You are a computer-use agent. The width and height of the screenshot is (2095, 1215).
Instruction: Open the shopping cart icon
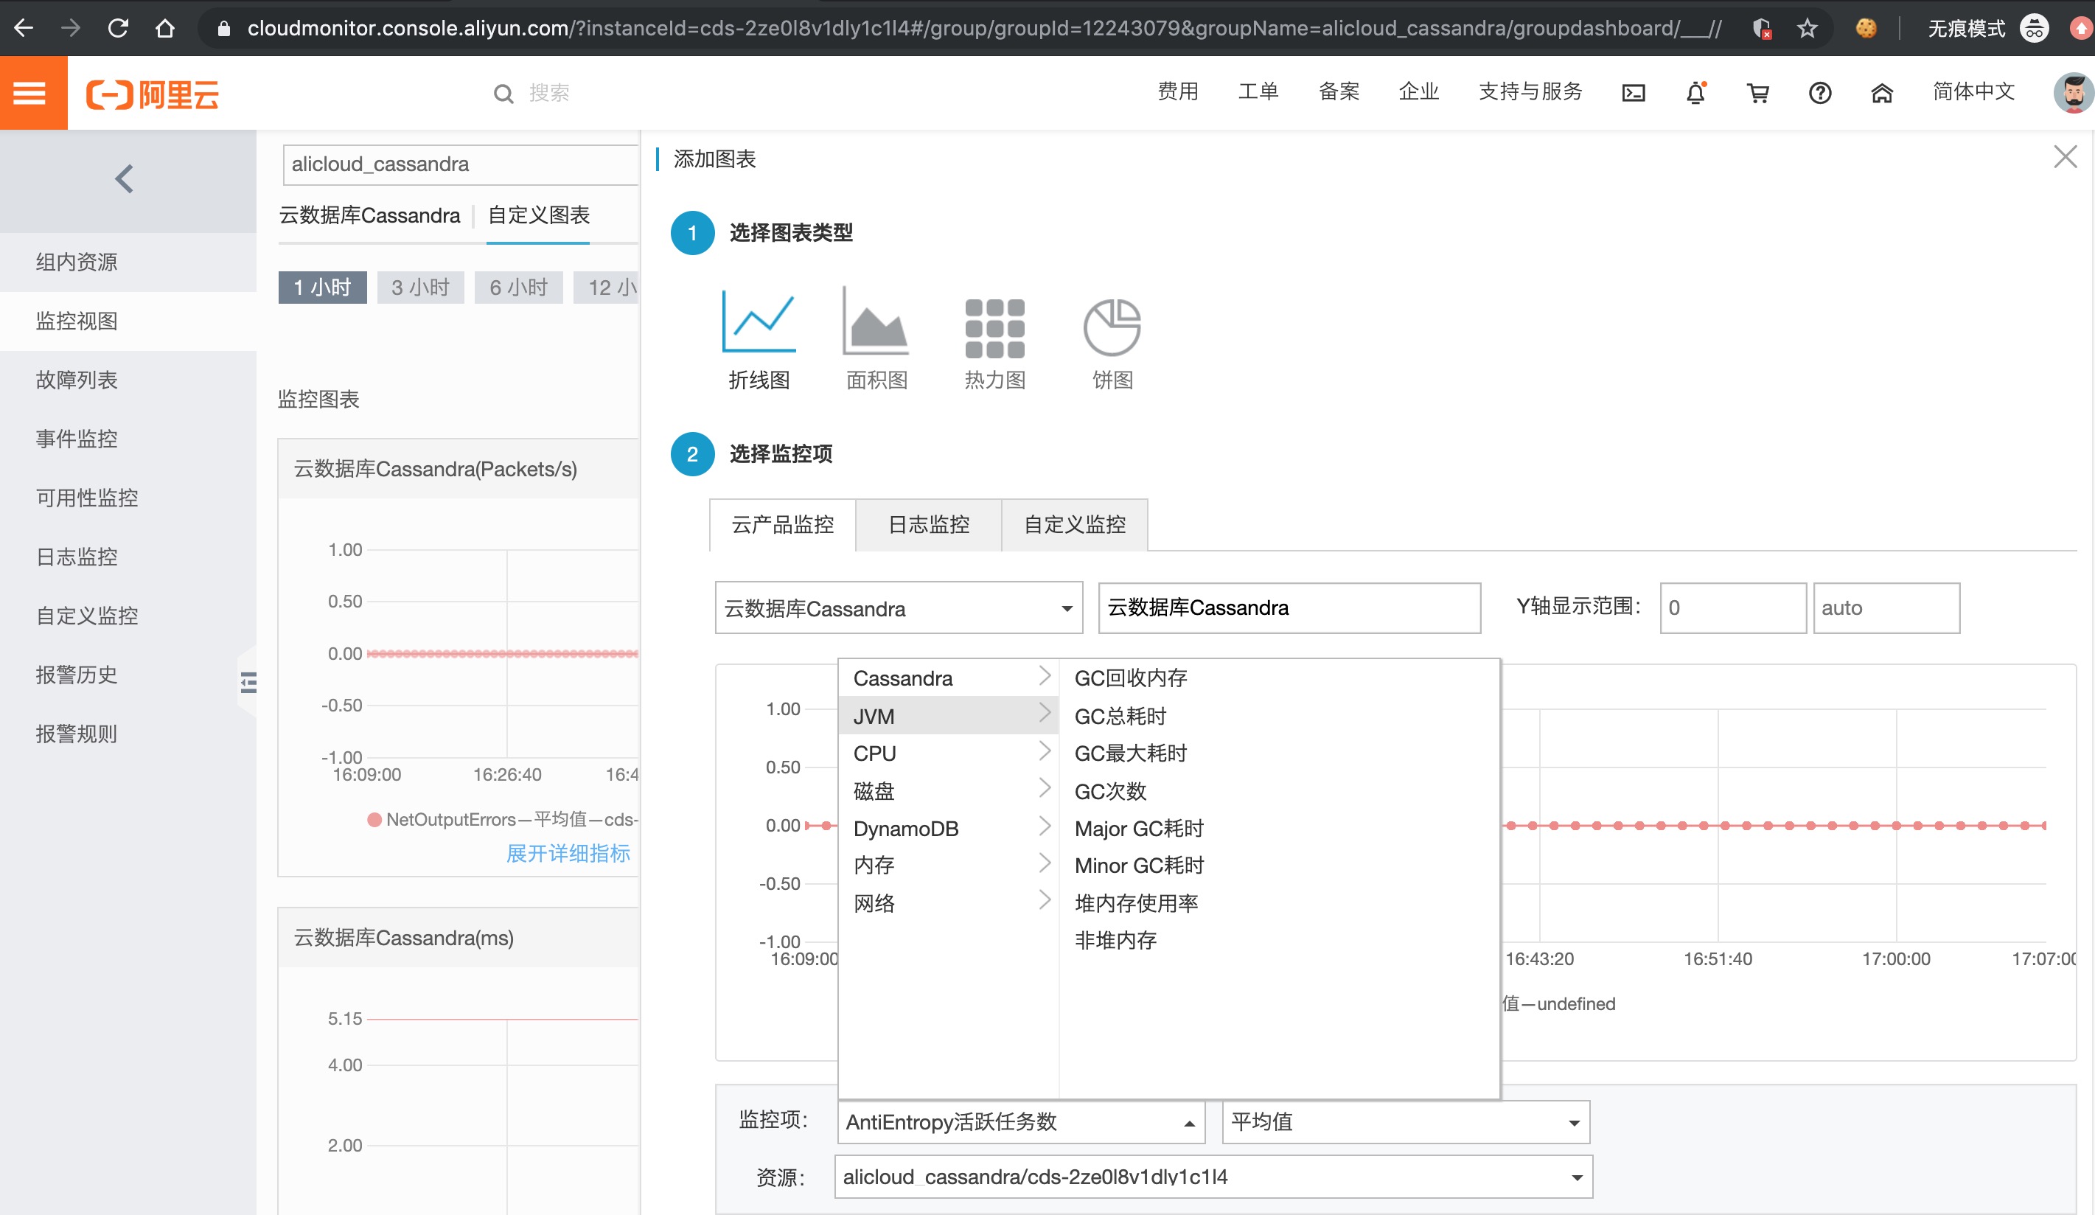[x=1757, y=93]
